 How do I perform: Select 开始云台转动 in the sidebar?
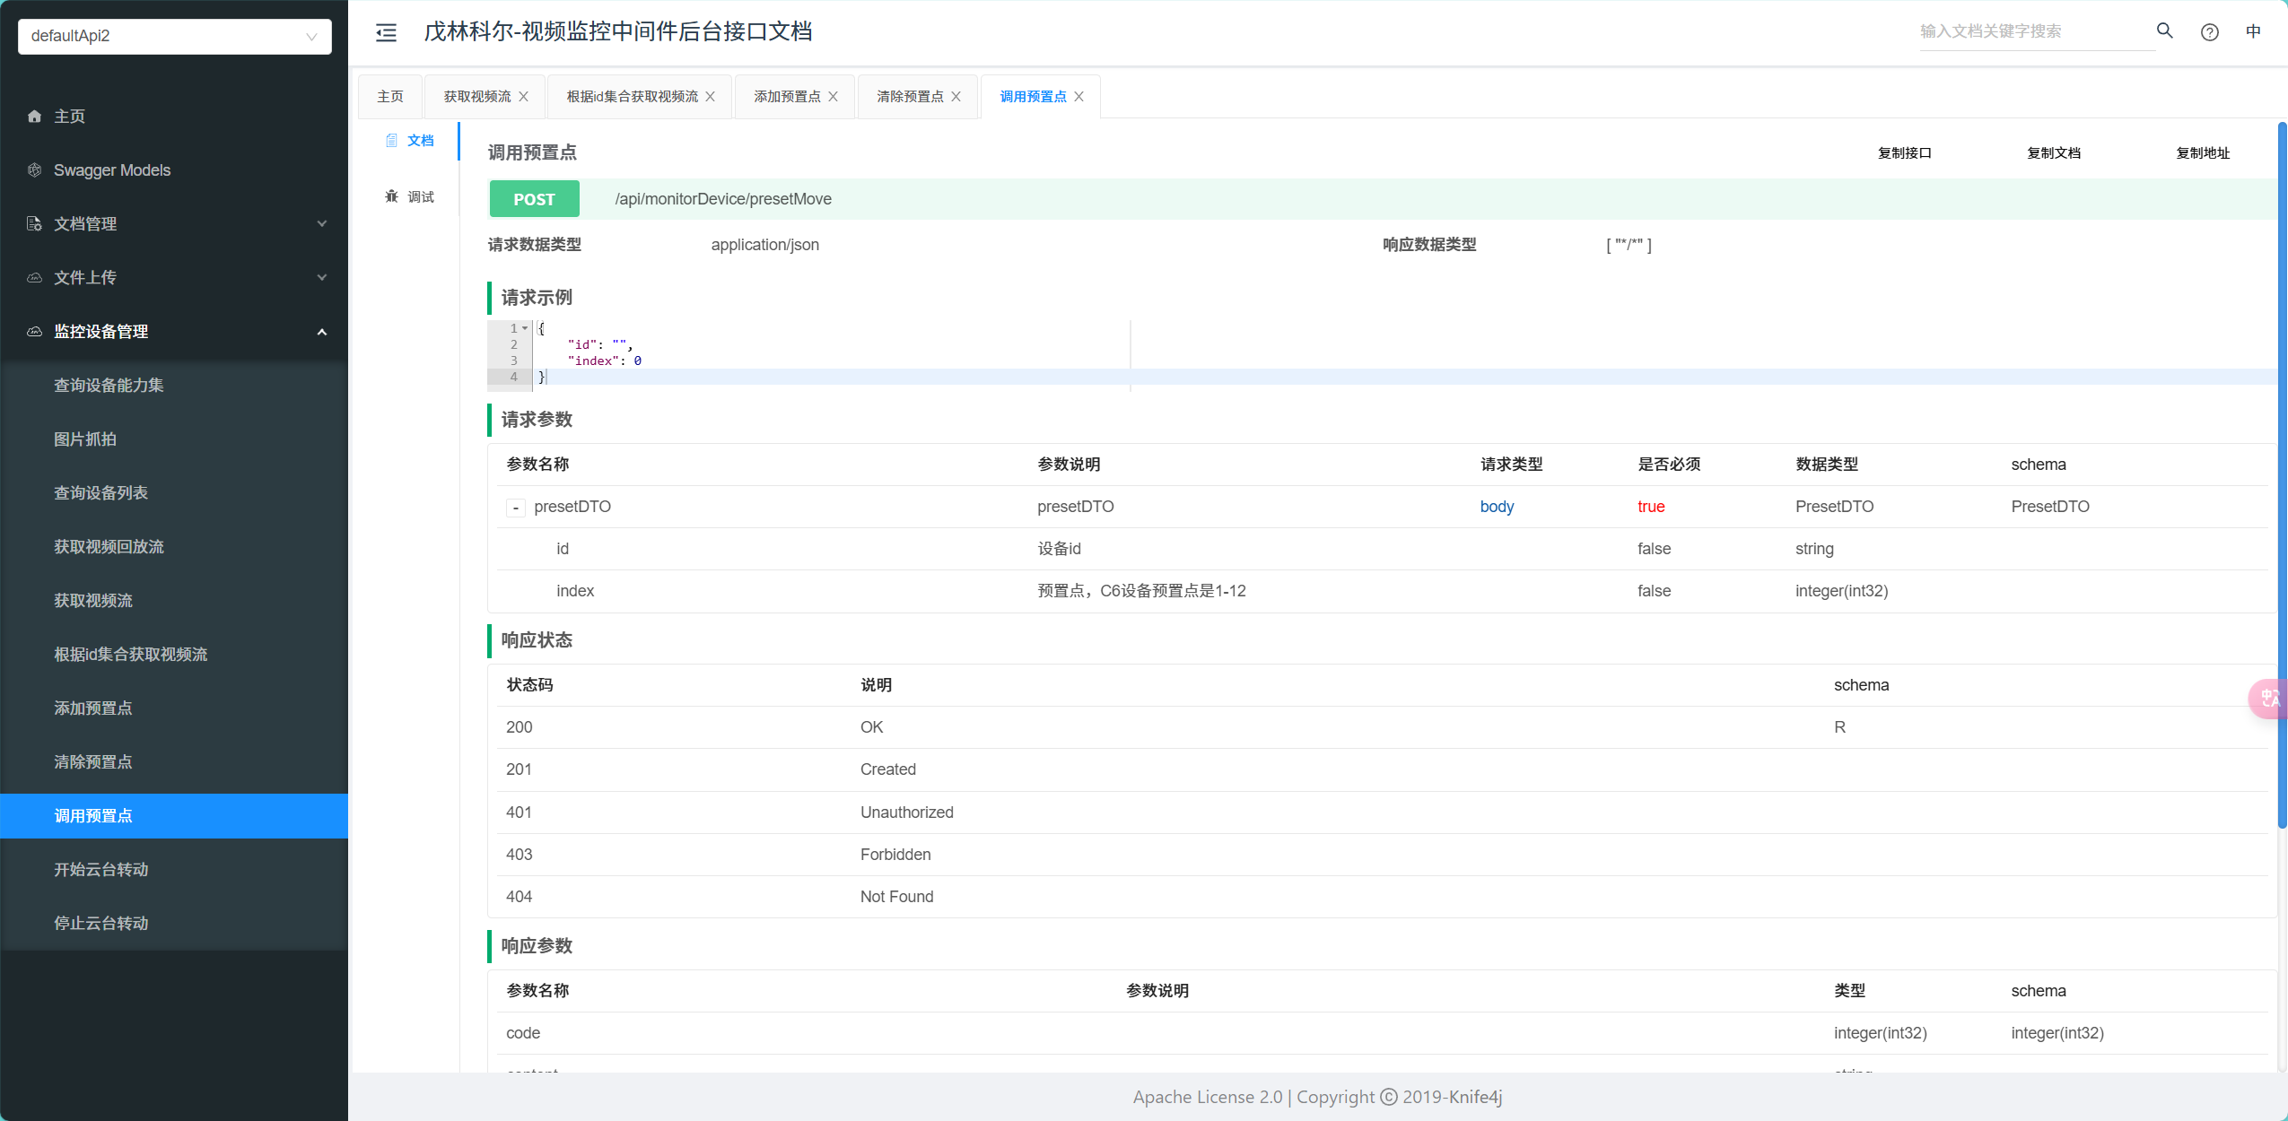coord(101,870)
